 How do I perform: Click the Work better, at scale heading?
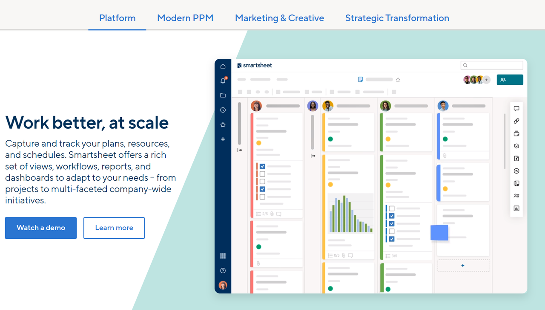[87, 122]
